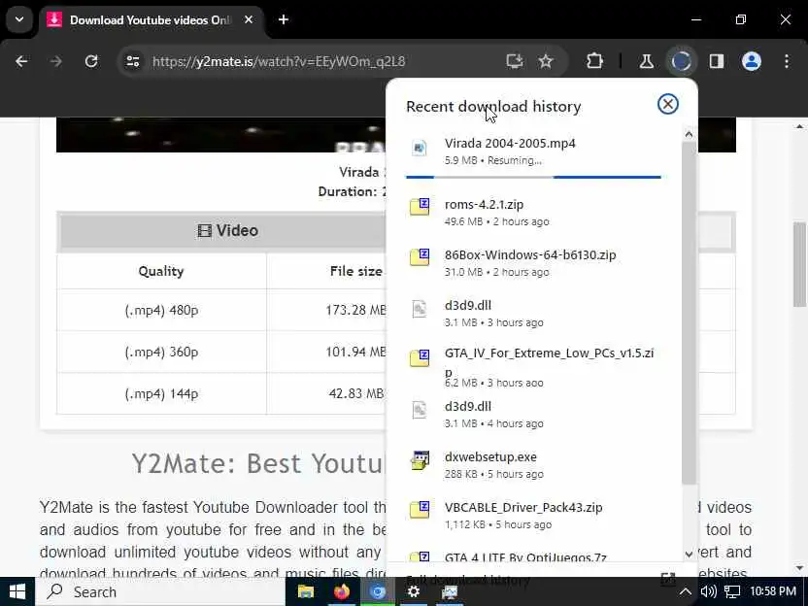Viewport: 808px width, 606px height.
Task: Click the Quality column header
Action: pos(161,271)
